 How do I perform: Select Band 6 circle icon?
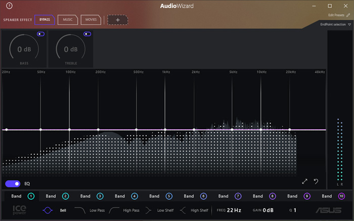point(203,196)
